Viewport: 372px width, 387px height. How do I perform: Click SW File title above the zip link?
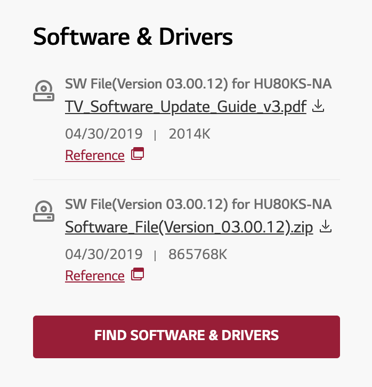pyautogui.click(x=198, y=204)
